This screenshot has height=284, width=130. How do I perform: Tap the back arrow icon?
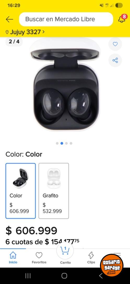pyautogui.click(x=10, y=19)
